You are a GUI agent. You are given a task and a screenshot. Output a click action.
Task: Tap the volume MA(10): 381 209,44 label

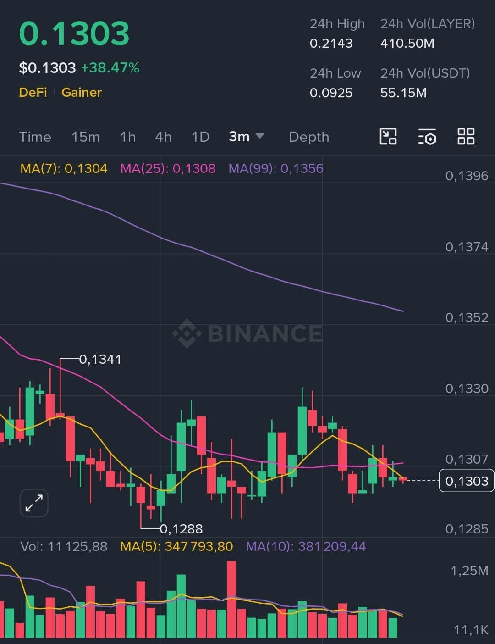click(x=306, y=546)
